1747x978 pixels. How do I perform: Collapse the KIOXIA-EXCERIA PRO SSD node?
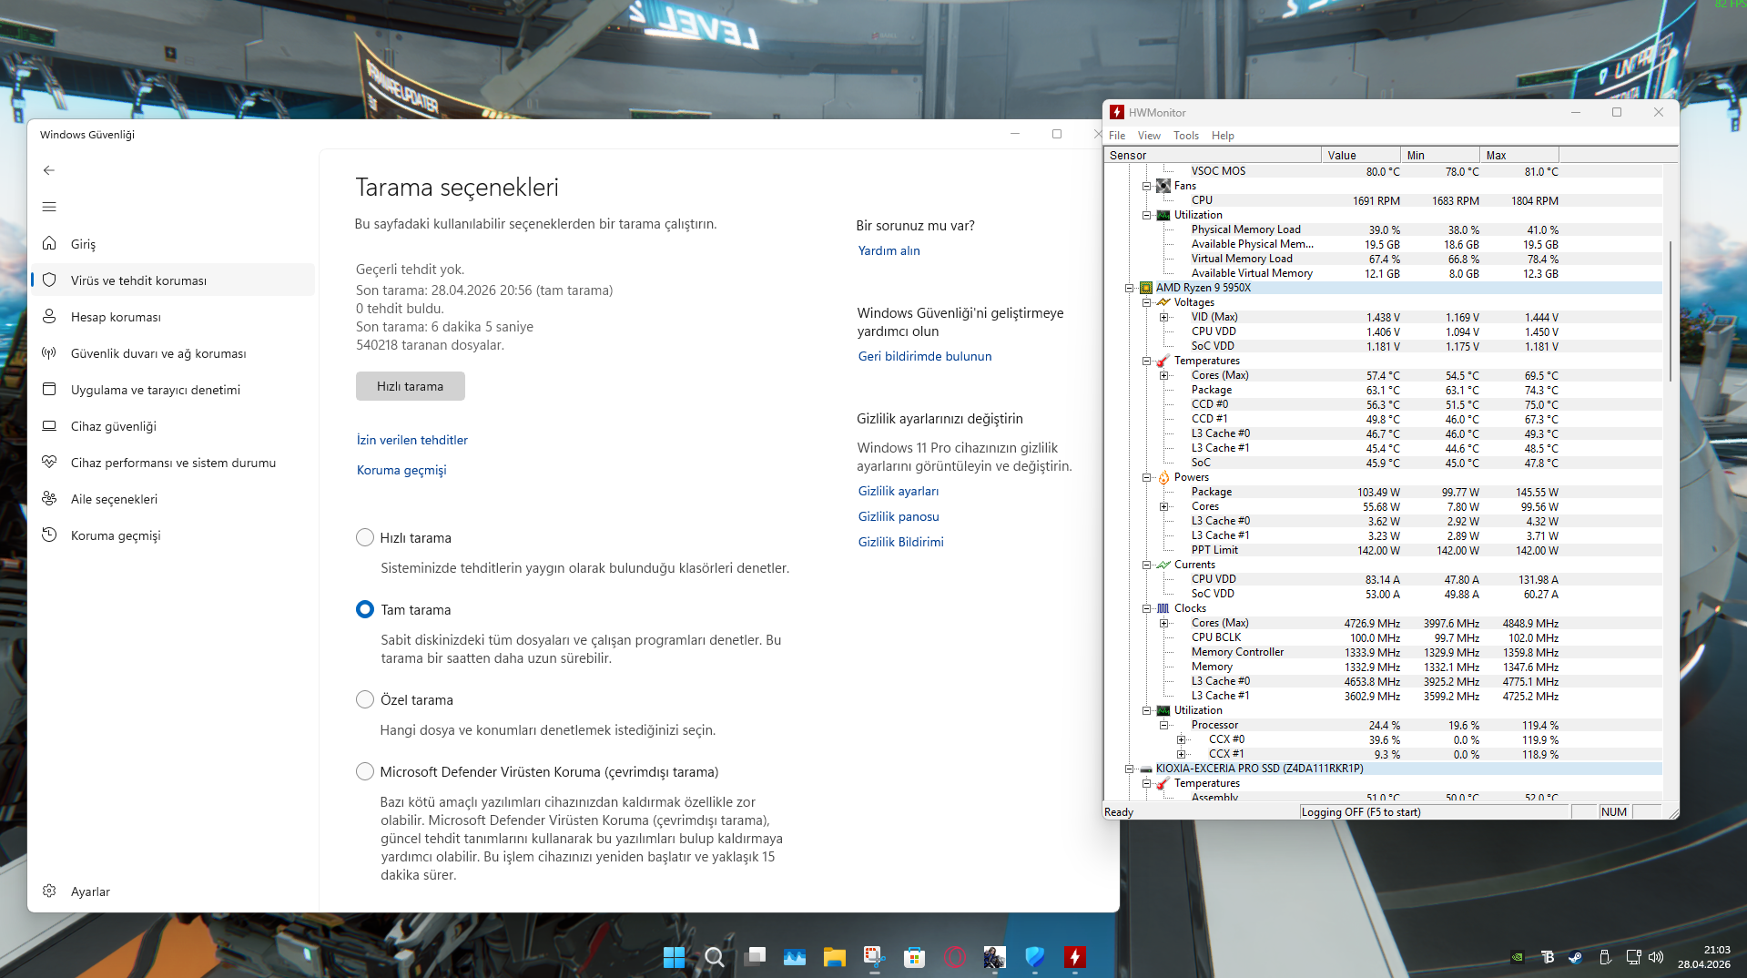(1129, 769)
